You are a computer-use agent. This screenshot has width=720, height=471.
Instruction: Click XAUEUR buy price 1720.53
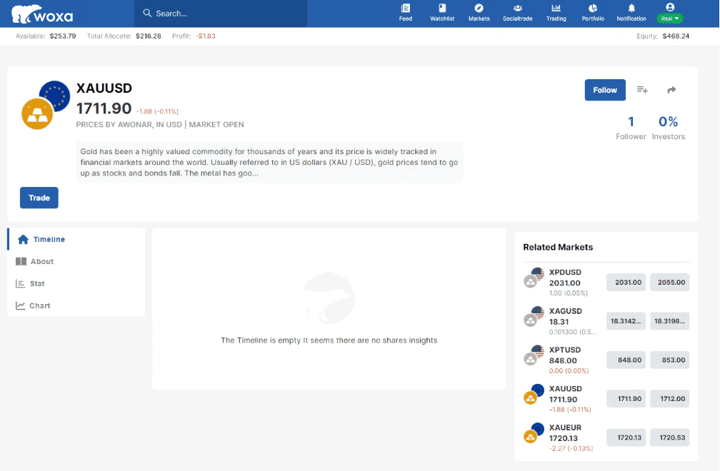click(671, 437)
